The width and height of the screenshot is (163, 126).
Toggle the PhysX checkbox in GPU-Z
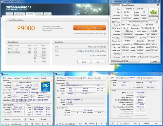click(x=138, y=57)
